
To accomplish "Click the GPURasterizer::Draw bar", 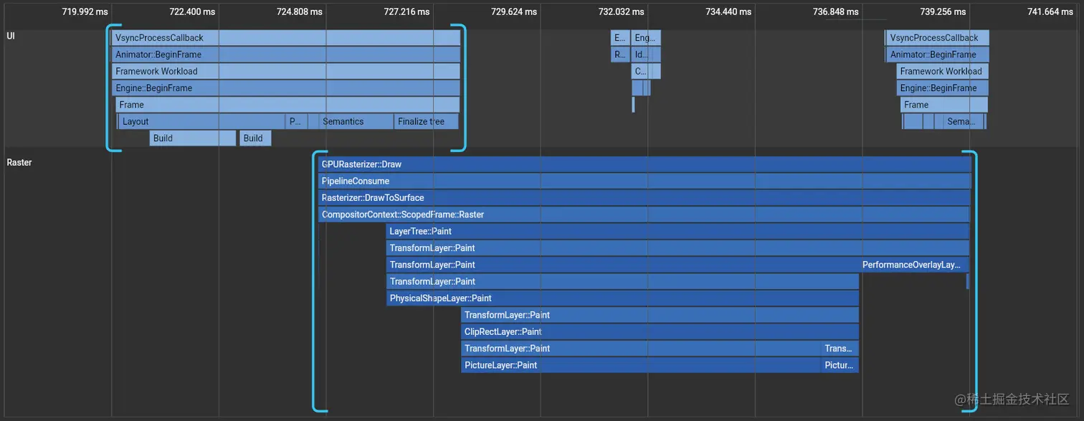I will [361, 164].
